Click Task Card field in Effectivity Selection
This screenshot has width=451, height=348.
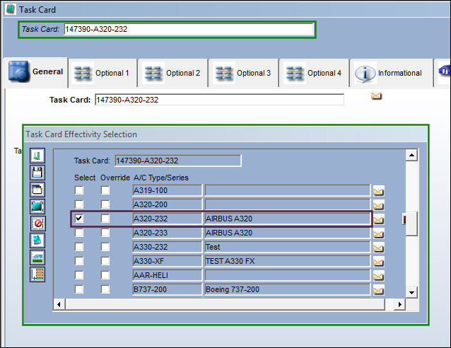pyautogui.click(x=178, y=161)
